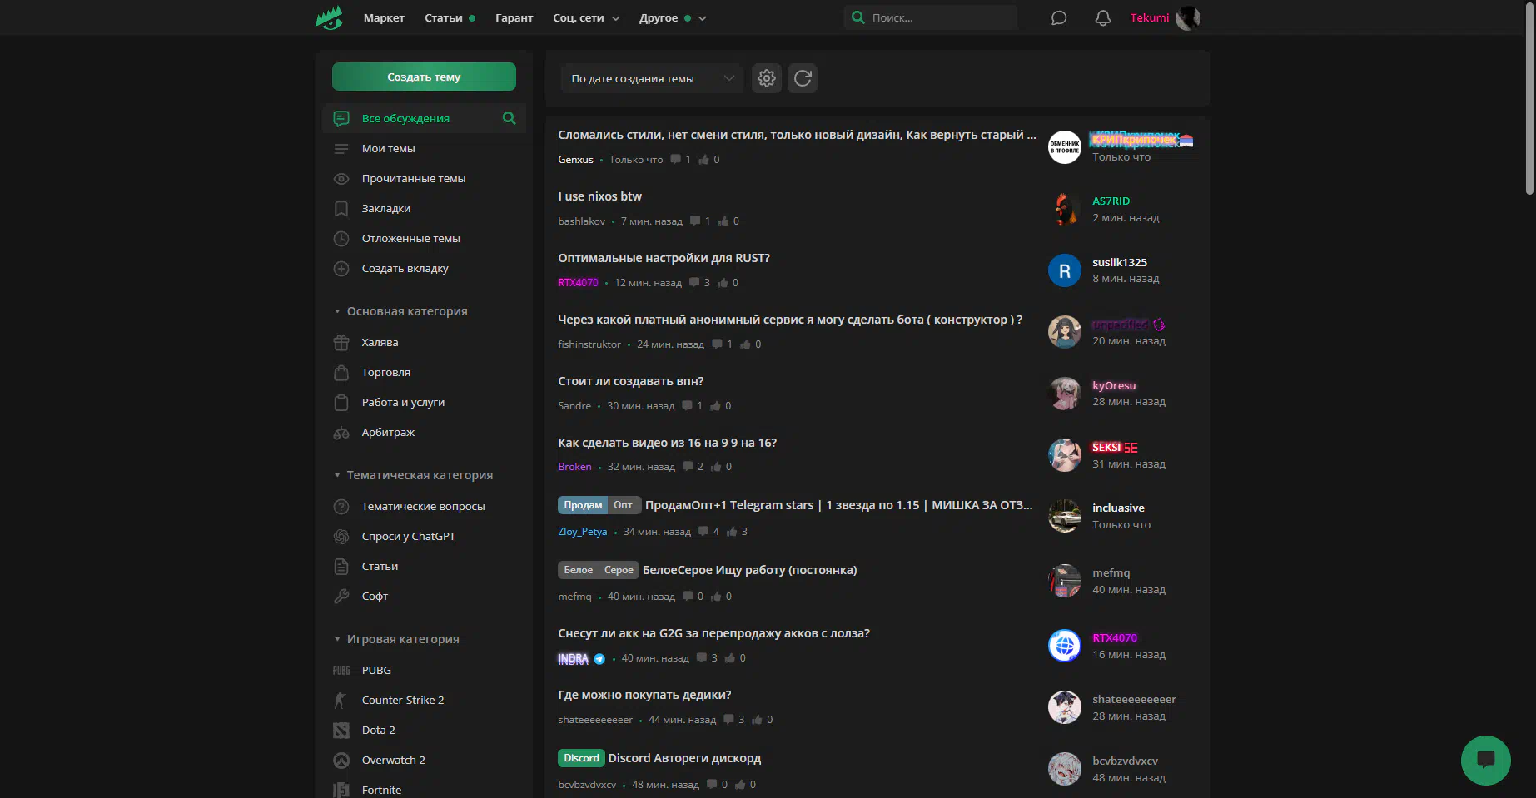Screen dimensions: 1536x798
Task: Click search icon beside Все обсуждения
Action: pyautogui.click(x=509, y=118)
